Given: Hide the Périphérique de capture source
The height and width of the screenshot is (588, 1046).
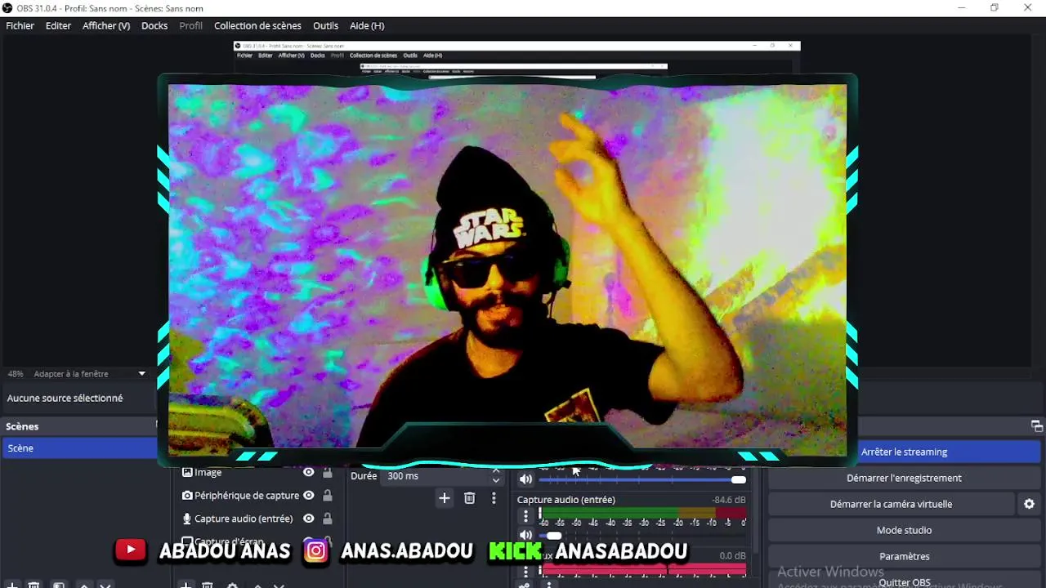Looking at the screenshot, I should 309,496.
